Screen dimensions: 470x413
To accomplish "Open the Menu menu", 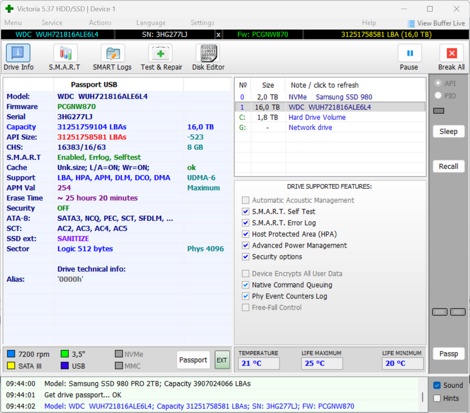I will tap(13, 23).
